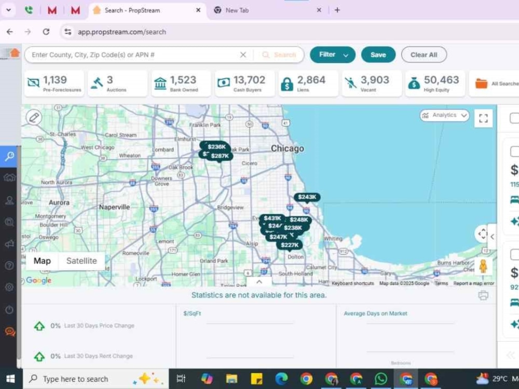
Task: Select the 3,903 Vacant quick filter
Action: pos(372,84)
